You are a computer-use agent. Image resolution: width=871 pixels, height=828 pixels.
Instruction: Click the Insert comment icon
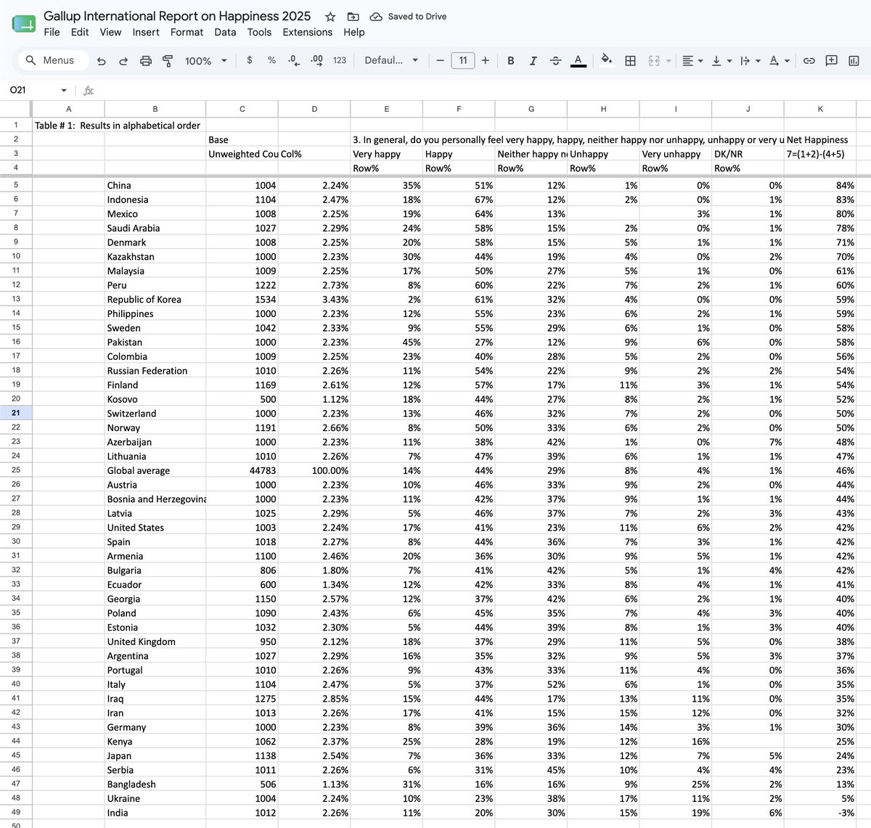[x=831, y=61]
